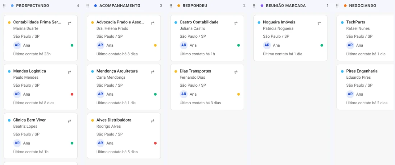395x165 pixels.
Task: Grab the drag handle of Respondeu column
Action: [x=171, y=5]
